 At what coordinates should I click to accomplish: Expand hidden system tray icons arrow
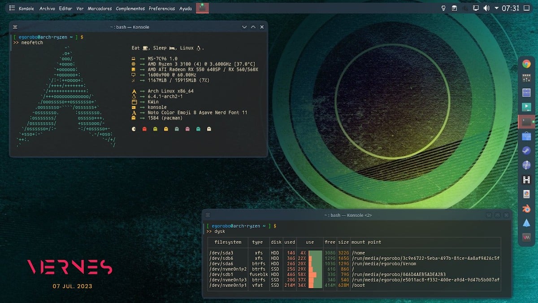496,8
